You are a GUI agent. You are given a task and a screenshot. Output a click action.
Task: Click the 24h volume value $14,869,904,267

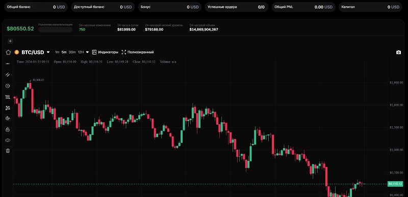click(x=203, y=30)
